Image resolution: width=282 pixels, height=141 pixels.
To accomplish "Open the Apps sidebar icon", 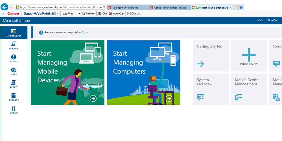I will (x=14, y=70).
